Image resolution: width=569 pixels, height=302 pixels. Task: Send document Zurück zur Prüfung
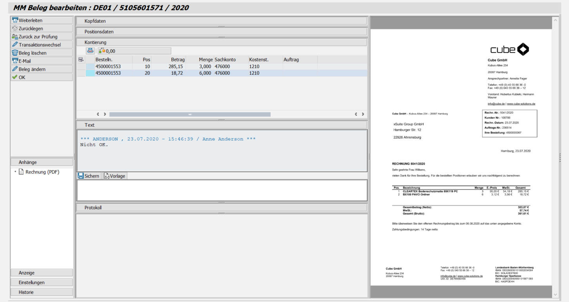[x=42, y=37]
